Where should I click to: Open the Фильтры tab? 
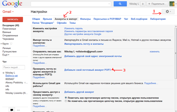click(x=85, y=19)
